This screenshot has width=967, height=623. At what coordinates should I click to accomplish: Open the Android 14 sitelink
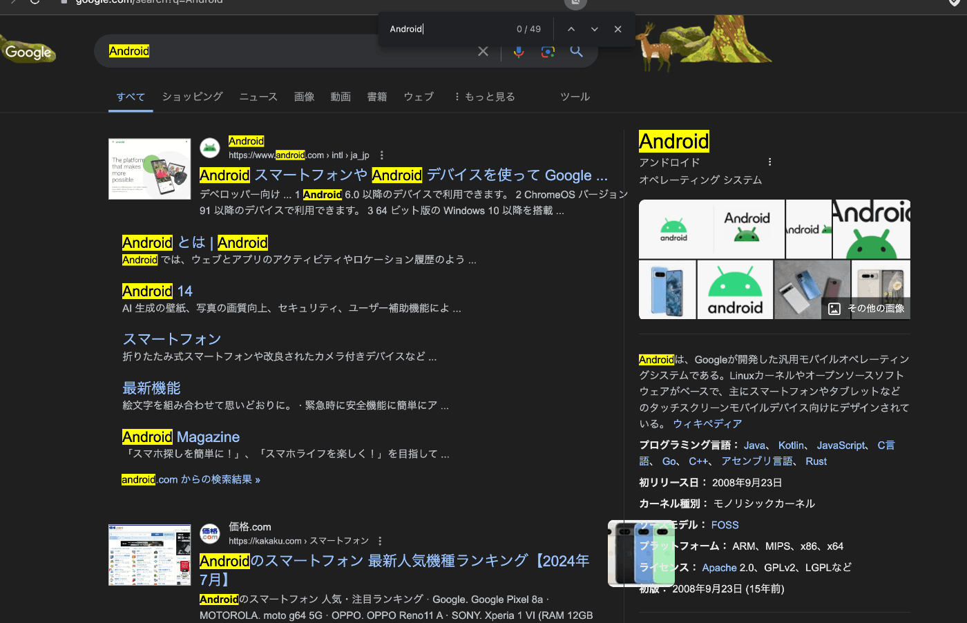[157, 291]
